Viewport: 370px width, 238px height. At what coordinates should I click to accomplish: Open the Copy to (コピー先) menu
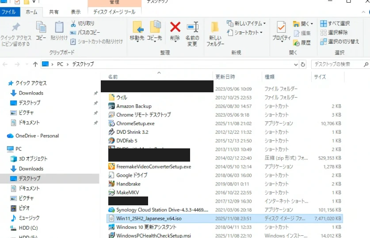[155, 32]
